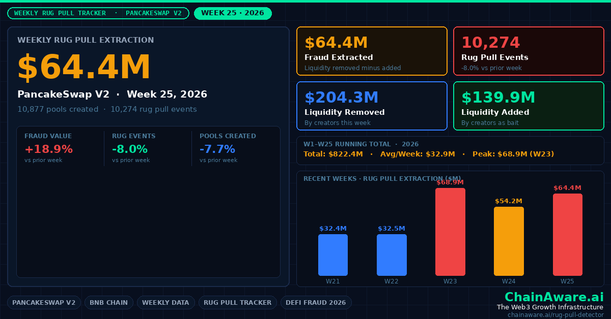Viewport: 611px width, 319px height.
Task: Click the large $64.4M headline figure
Action: 84,68
